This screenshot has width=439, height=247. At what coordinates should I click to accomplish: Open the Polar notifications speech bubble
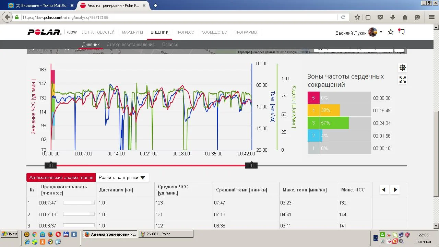tap(402, 32)
